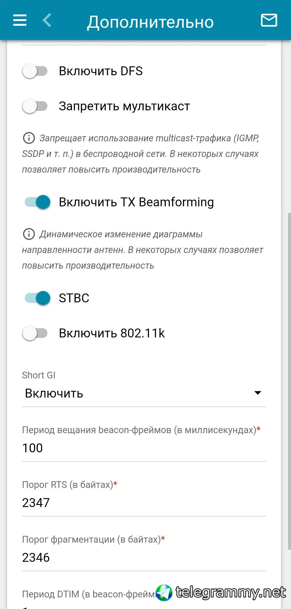Image resolution: width=291 pixels, height=609 pixels.
Task: Tap the Дополнительно page title
Action: (x=150, y=22)
